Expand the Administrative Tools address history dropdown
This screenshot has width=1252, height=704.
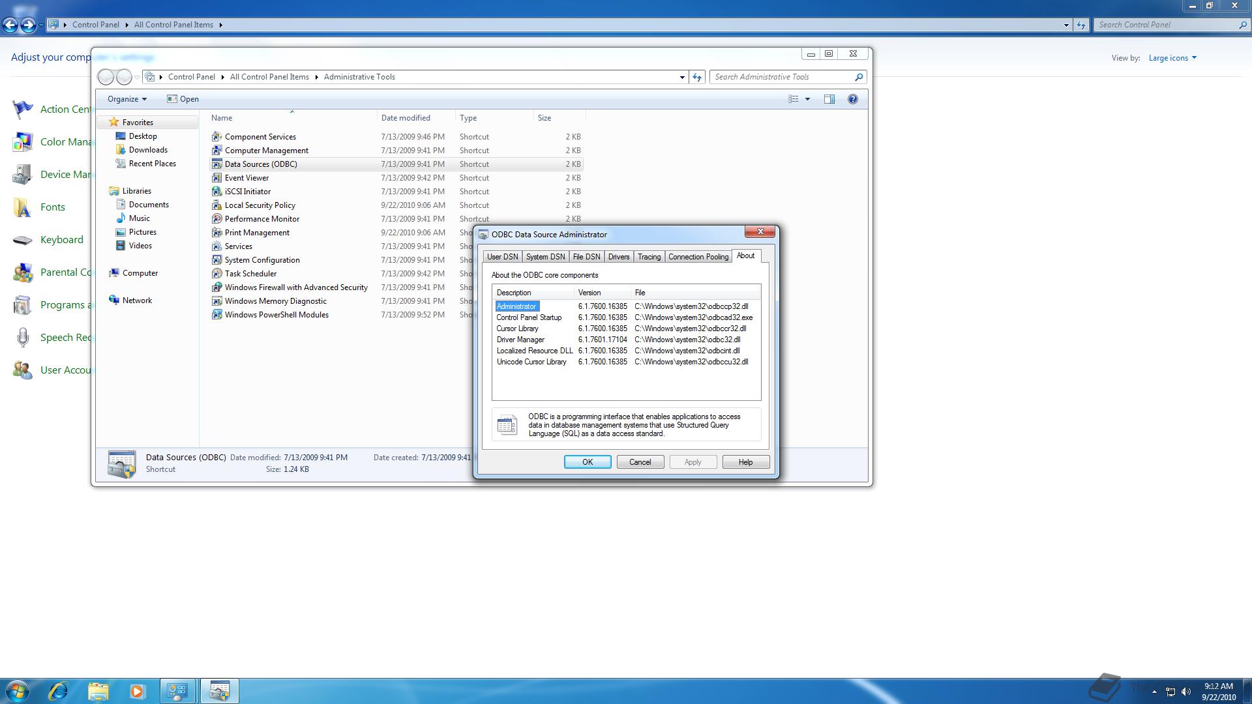(682, 77)
